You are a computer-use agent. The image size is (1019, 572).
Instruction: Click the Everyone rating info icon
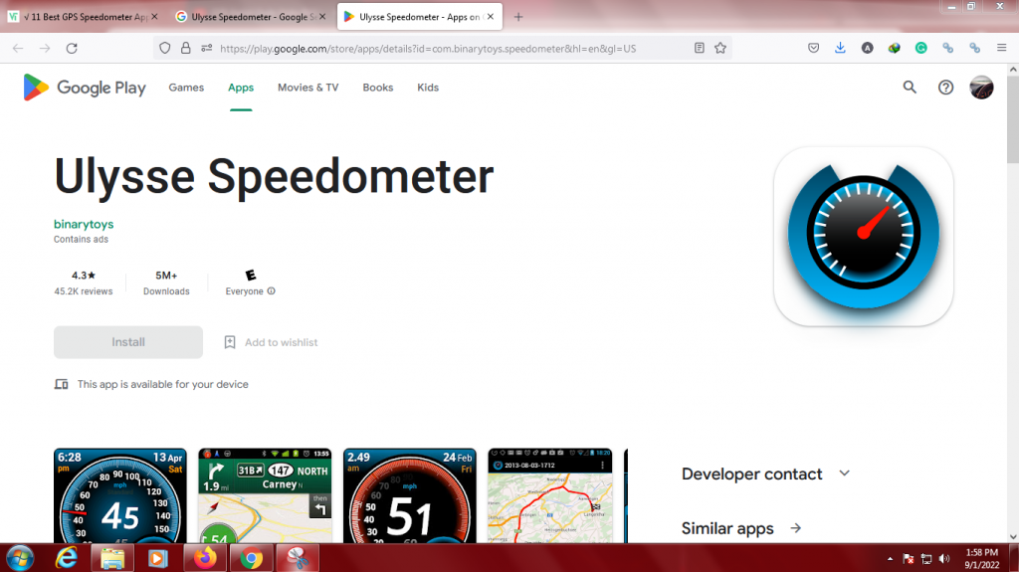[271, 291]
